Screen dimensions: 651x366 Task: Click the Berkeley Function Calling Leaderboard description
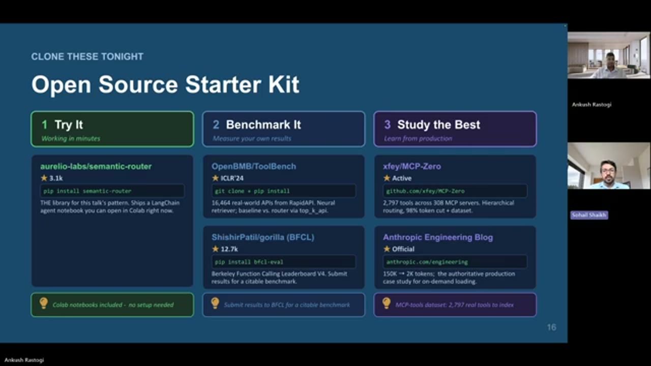click(x=279, y=277)
